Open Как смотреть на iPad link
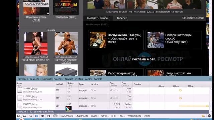 [193, 18]
